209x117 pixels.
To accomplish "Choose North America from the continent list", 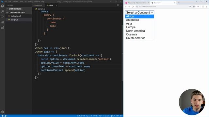I will pos(139,31).
